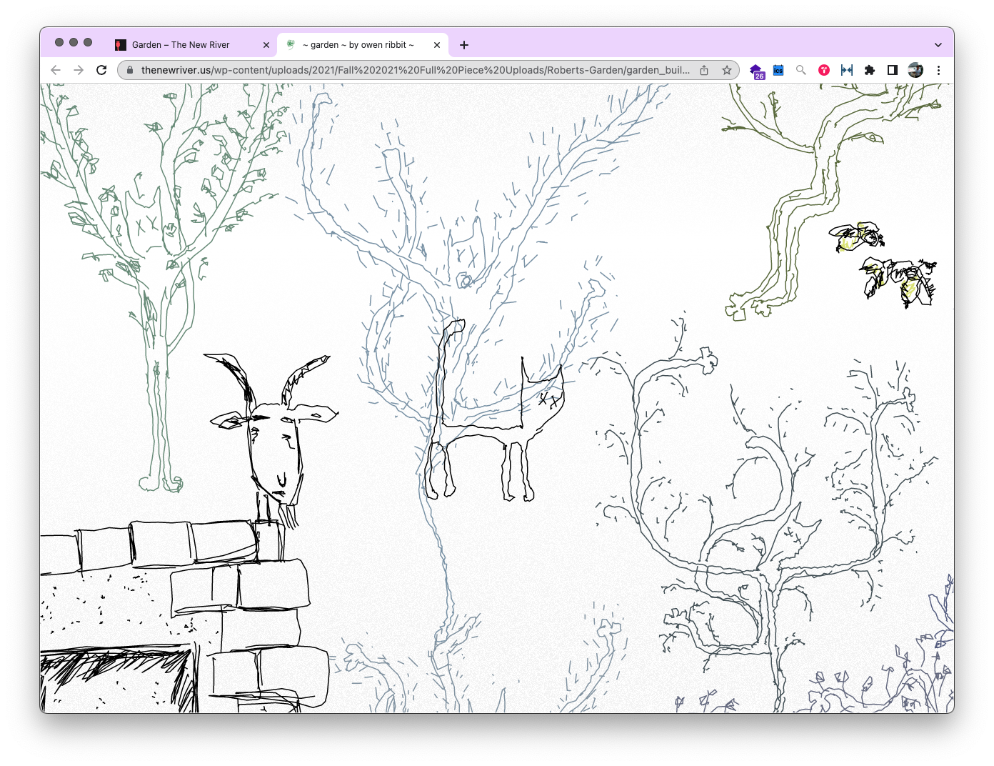This screenshot has width=994, height=766.
Task: Expand the tab search chevron
Action: 938,45
